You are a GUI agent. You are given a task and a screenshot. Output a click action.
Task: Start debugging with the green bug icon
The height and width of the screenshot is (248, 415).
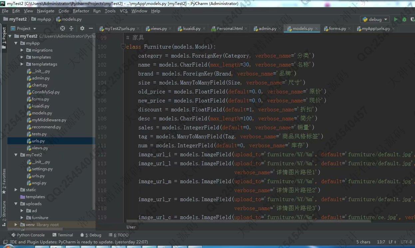coord(404,19)
